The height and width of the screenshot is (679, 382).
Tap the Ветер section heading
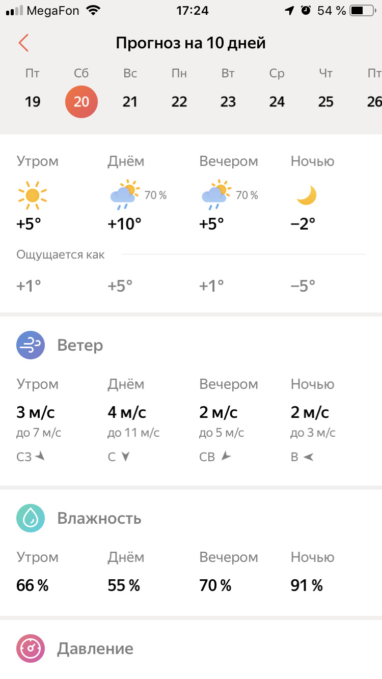pos(80,346)
